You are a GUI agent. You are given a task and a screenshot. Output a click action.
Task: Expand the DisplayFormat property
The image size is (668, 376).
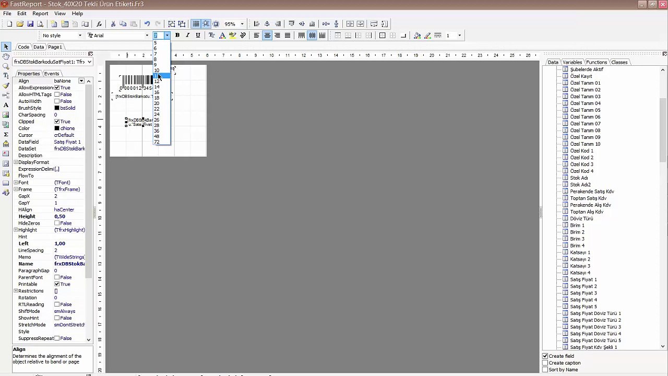pyautogui.click(x=16, y=162)
